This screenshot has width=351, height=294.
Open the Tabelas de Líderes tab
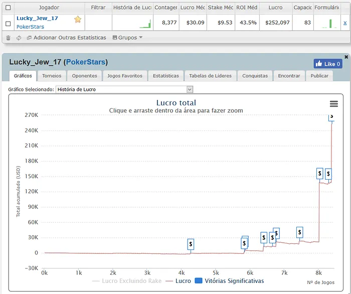coord(210,76)
